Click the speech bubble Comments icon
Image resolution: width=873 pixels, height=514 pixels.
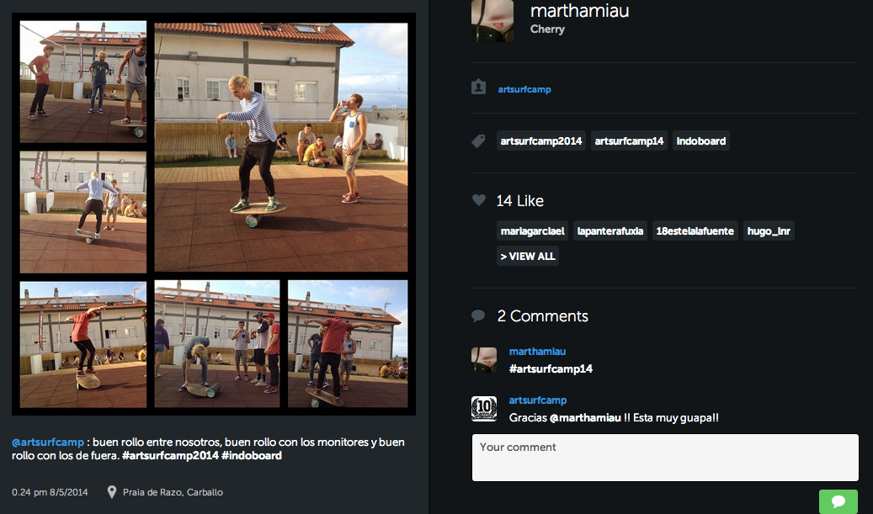click(x=478, y=316)
